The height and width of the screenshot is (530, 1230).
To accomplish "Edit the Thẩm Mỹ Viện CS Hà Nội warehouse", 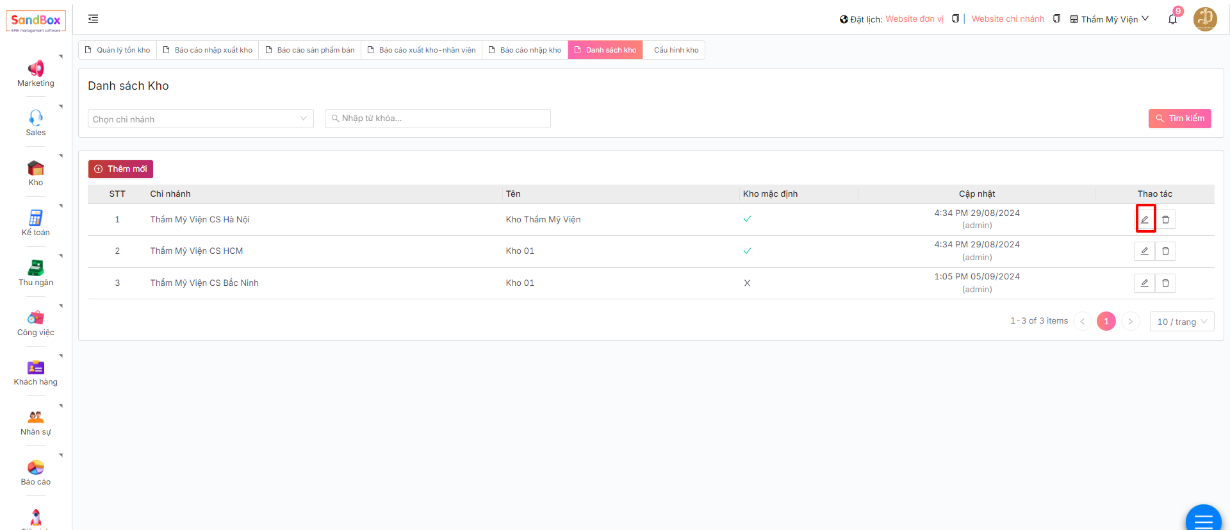I will 1145,219.
